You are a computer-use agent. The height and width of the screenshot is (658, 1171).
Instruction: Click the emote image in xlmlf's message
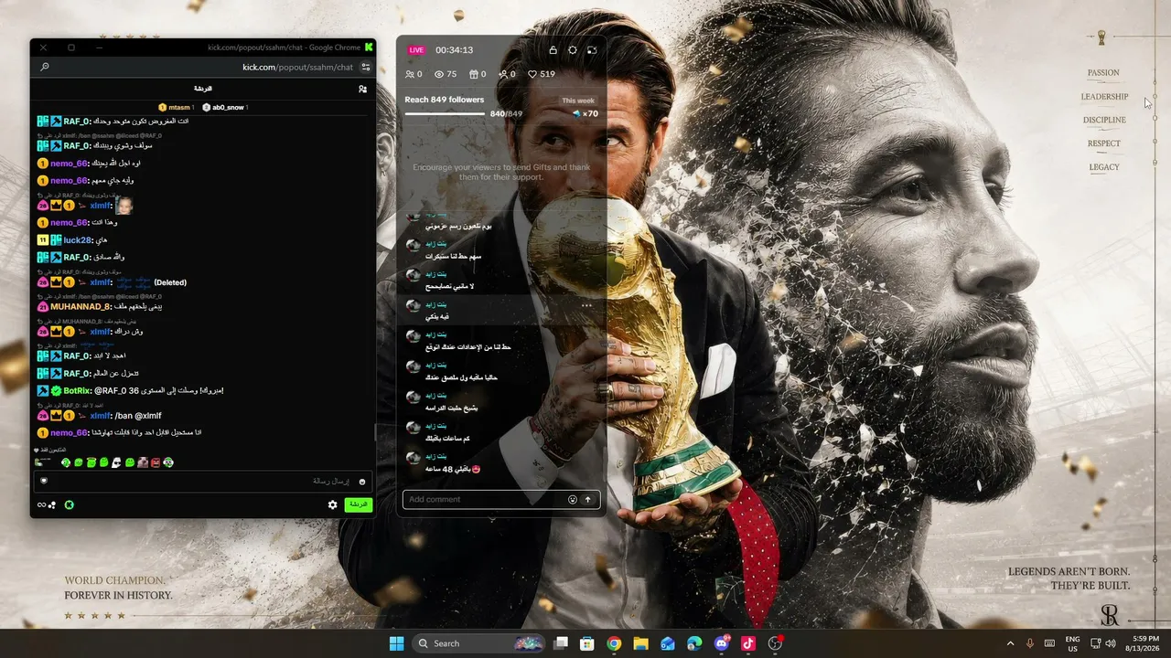click(124, 206)
